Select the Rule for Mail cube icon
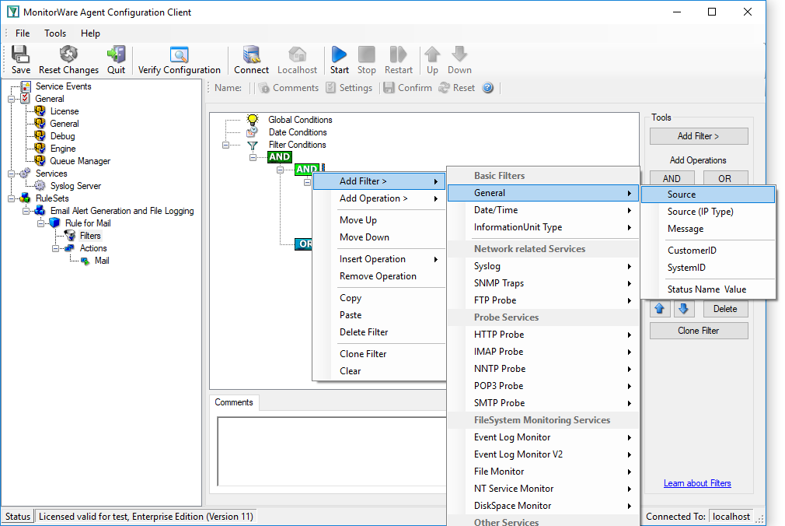 click(x=55, y=223)
